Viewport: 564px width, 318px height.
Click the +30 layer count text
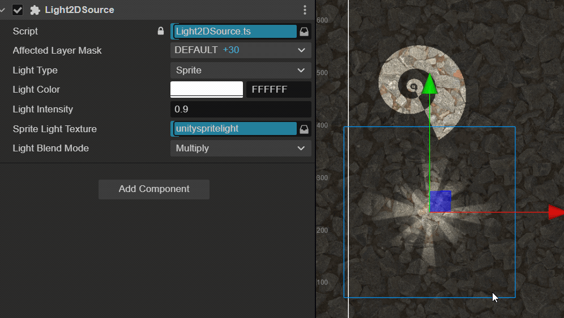pyautogui.click(x=231, y=50)
